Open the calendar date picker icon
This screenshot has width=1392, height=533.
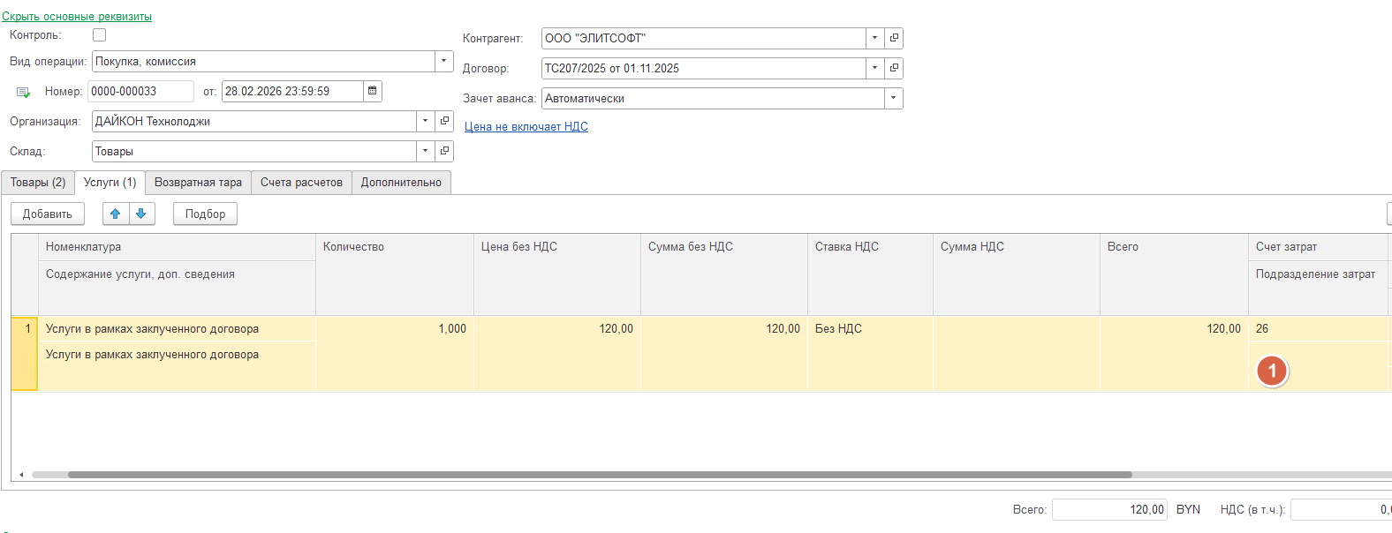pos(373,91)
